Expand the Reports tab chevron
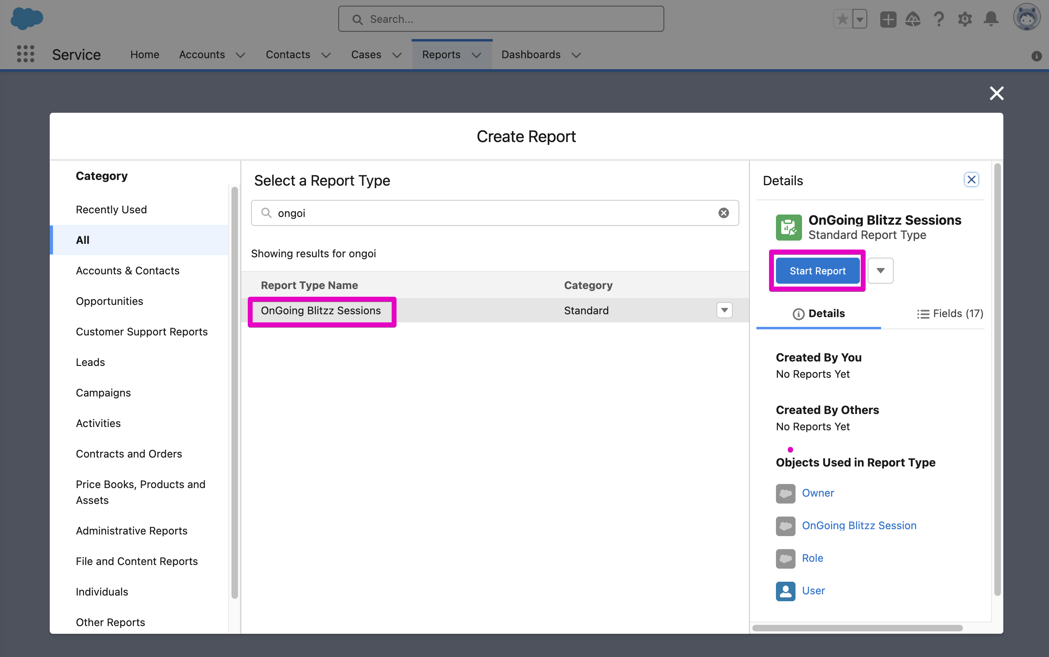 pyautogui.click(x=476, y=55)
